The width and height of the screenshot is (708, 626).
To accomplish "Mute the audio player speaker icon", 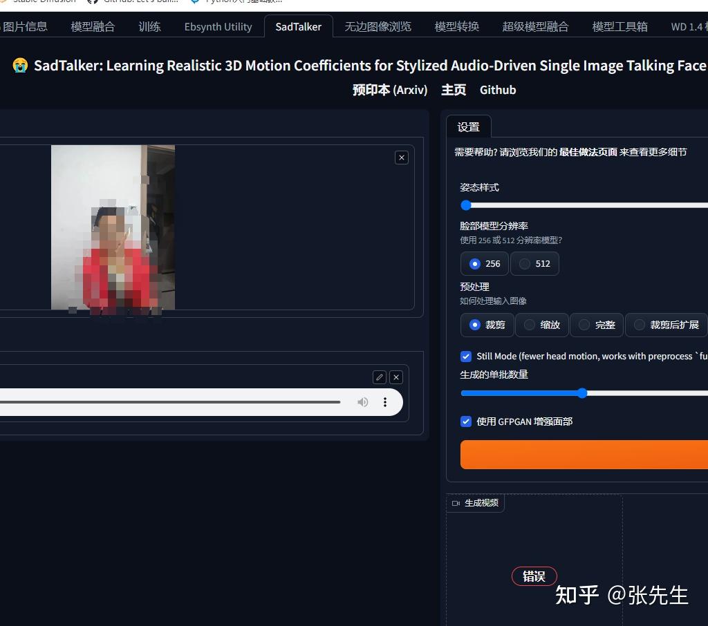I will (362, 401).
